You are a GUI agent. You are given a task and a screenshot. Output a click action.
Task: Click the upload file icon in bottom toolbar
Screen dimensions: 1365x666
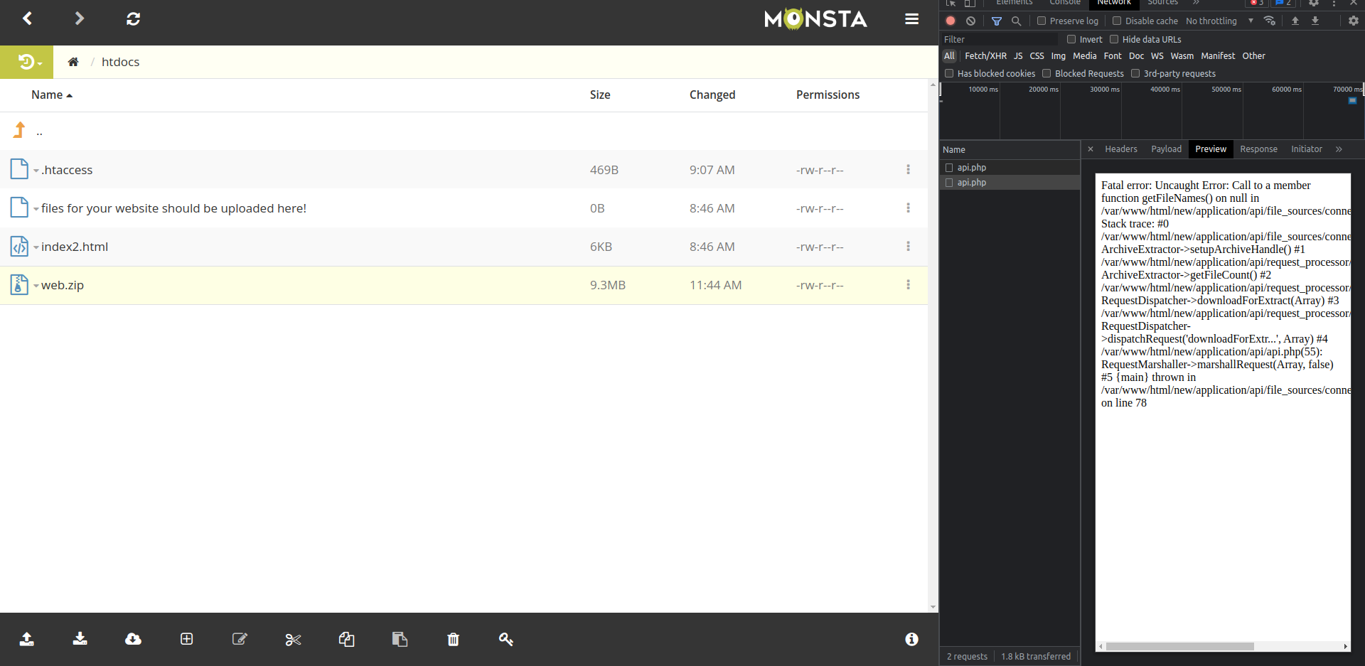(27, 639)
